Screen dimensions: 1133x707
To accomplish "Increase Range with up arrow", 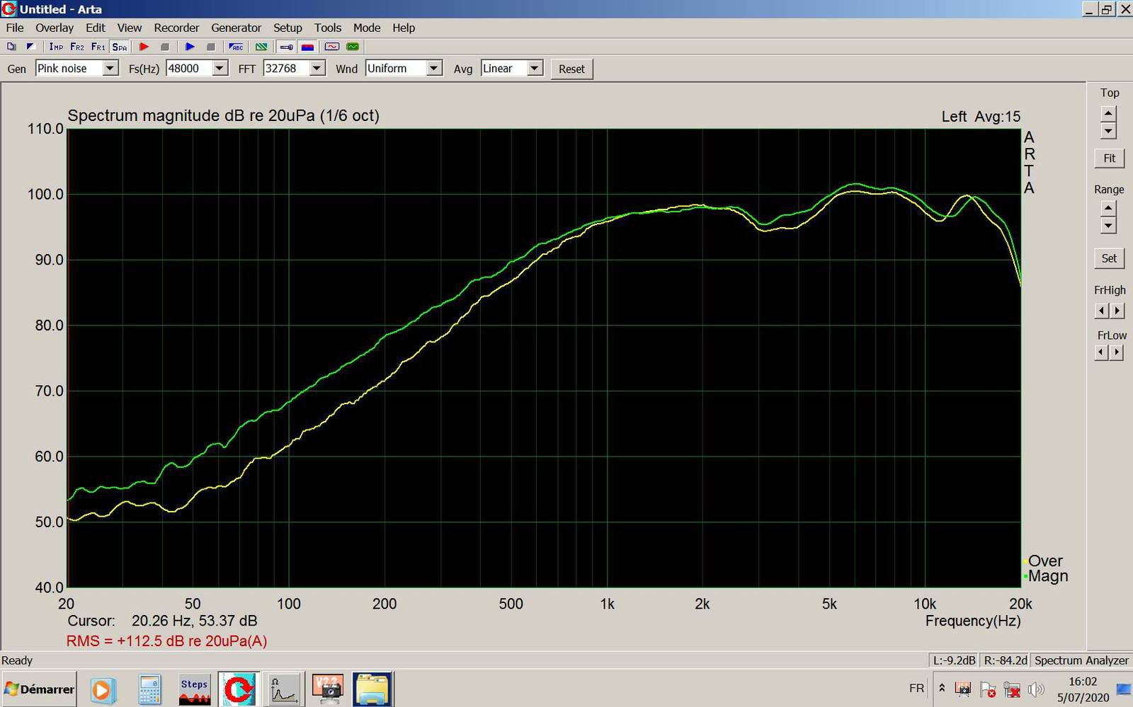I will (1108, 208).
